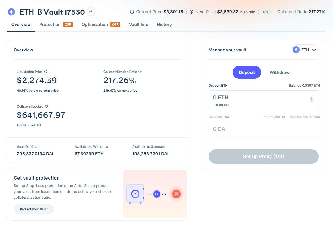Click the blue refresh circle in the illustration
Screen dimensions: 333x227
(157, 194)
